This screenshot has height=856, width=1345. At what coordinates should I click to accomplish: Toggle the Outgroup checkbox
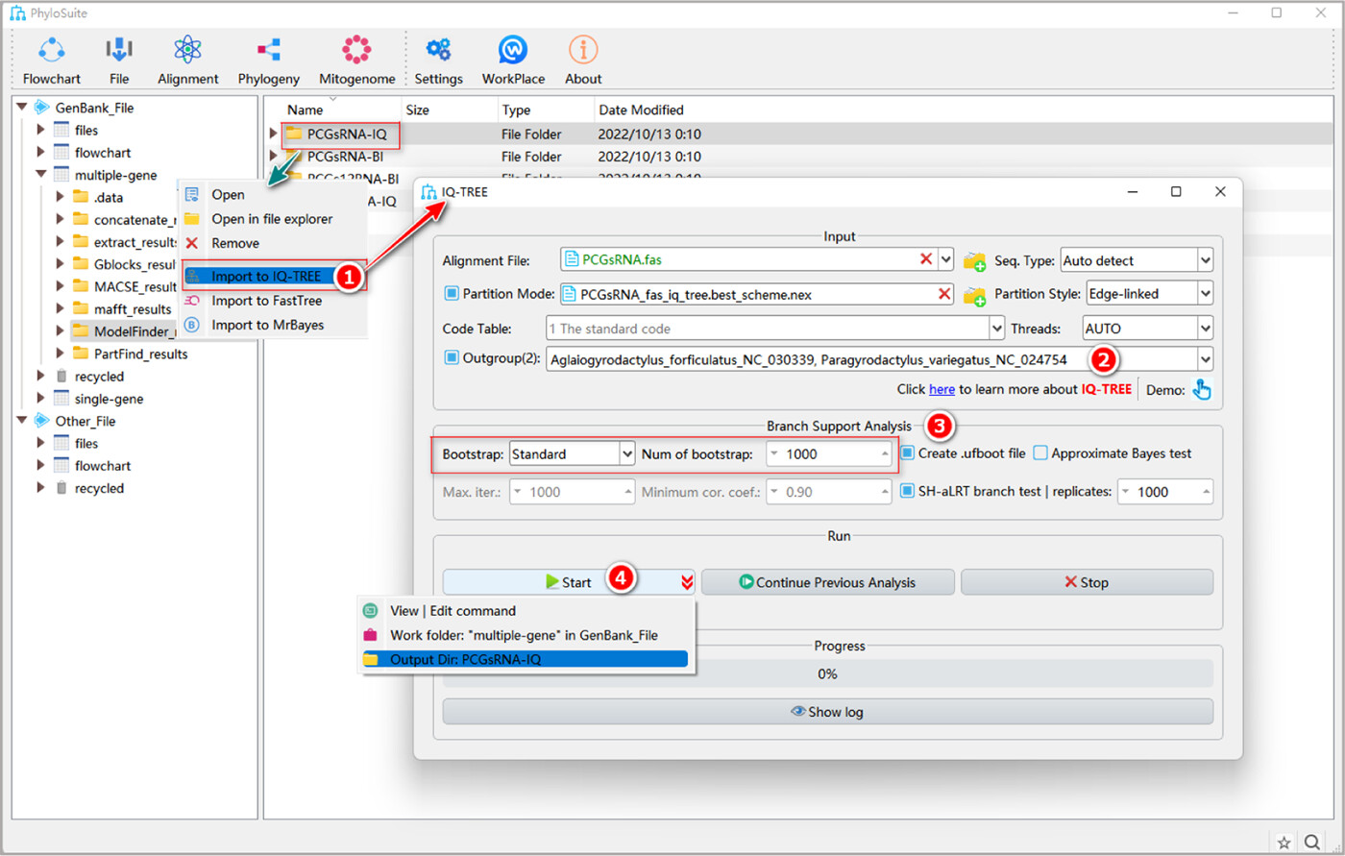[452, 358]
